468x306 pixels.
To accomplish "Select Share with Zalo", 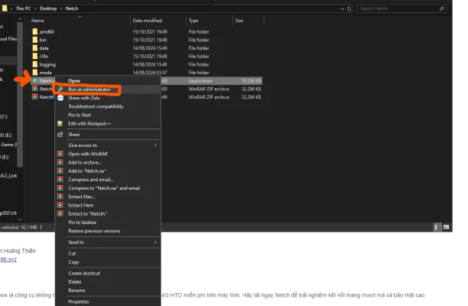I will [84, 98].
